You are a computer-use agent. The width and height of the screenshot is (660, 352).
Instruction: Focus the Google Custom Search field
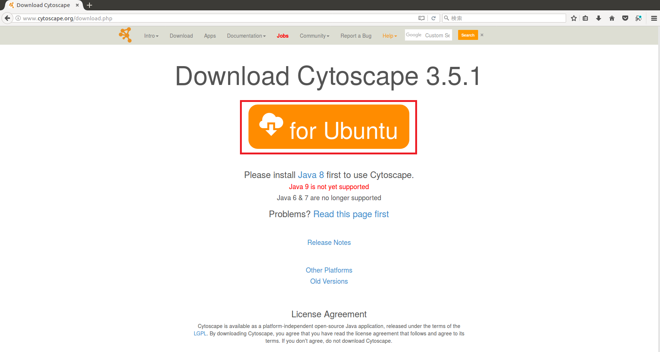428,35
